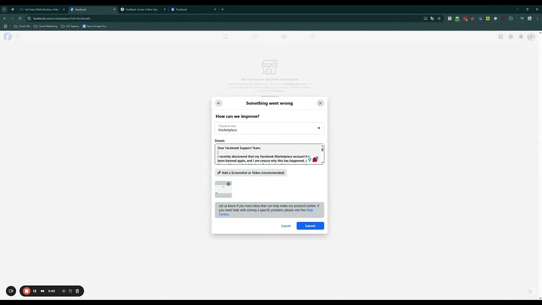Click the Details text box scrollbar

click(x=322, y=150)
